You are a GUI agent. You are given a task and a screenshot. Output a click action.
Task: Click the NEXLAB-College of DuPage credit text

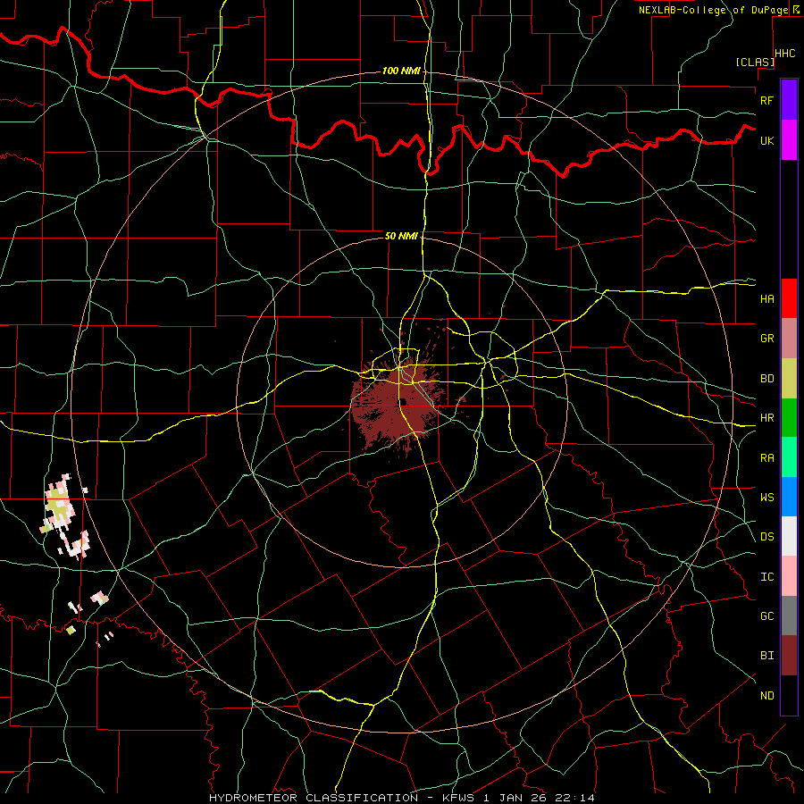pos(713,10)
